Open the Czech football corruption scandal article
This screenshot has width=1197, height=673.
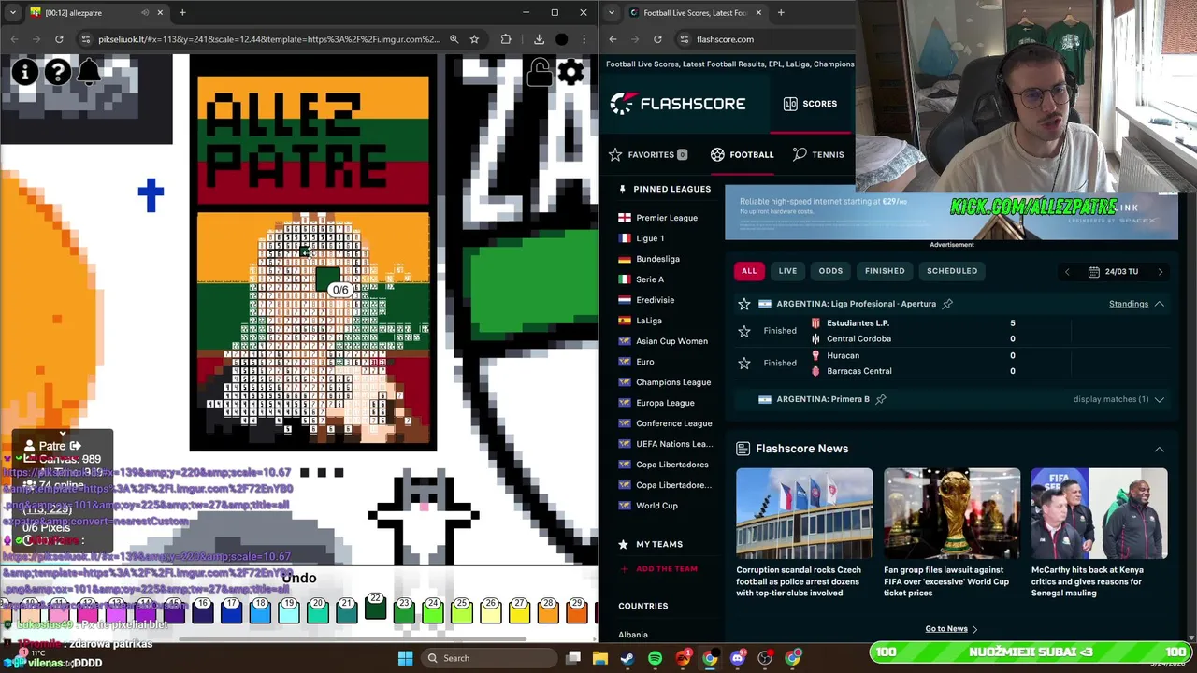(804, 534)
